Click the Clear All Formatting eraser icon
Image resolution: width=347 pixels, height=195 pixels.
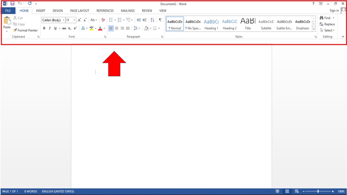point(103,20)
